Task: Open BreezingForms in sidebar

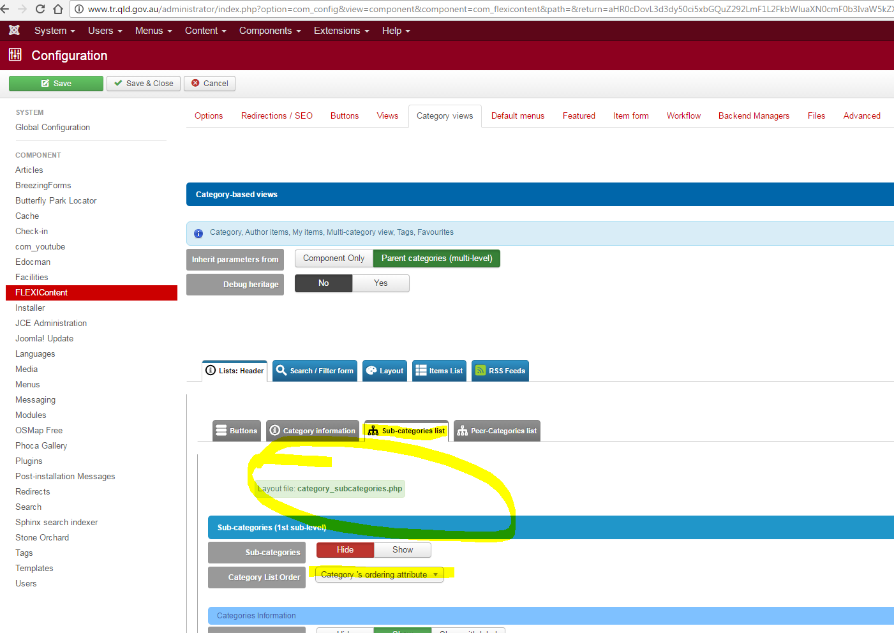Action: tap(43, 186)
